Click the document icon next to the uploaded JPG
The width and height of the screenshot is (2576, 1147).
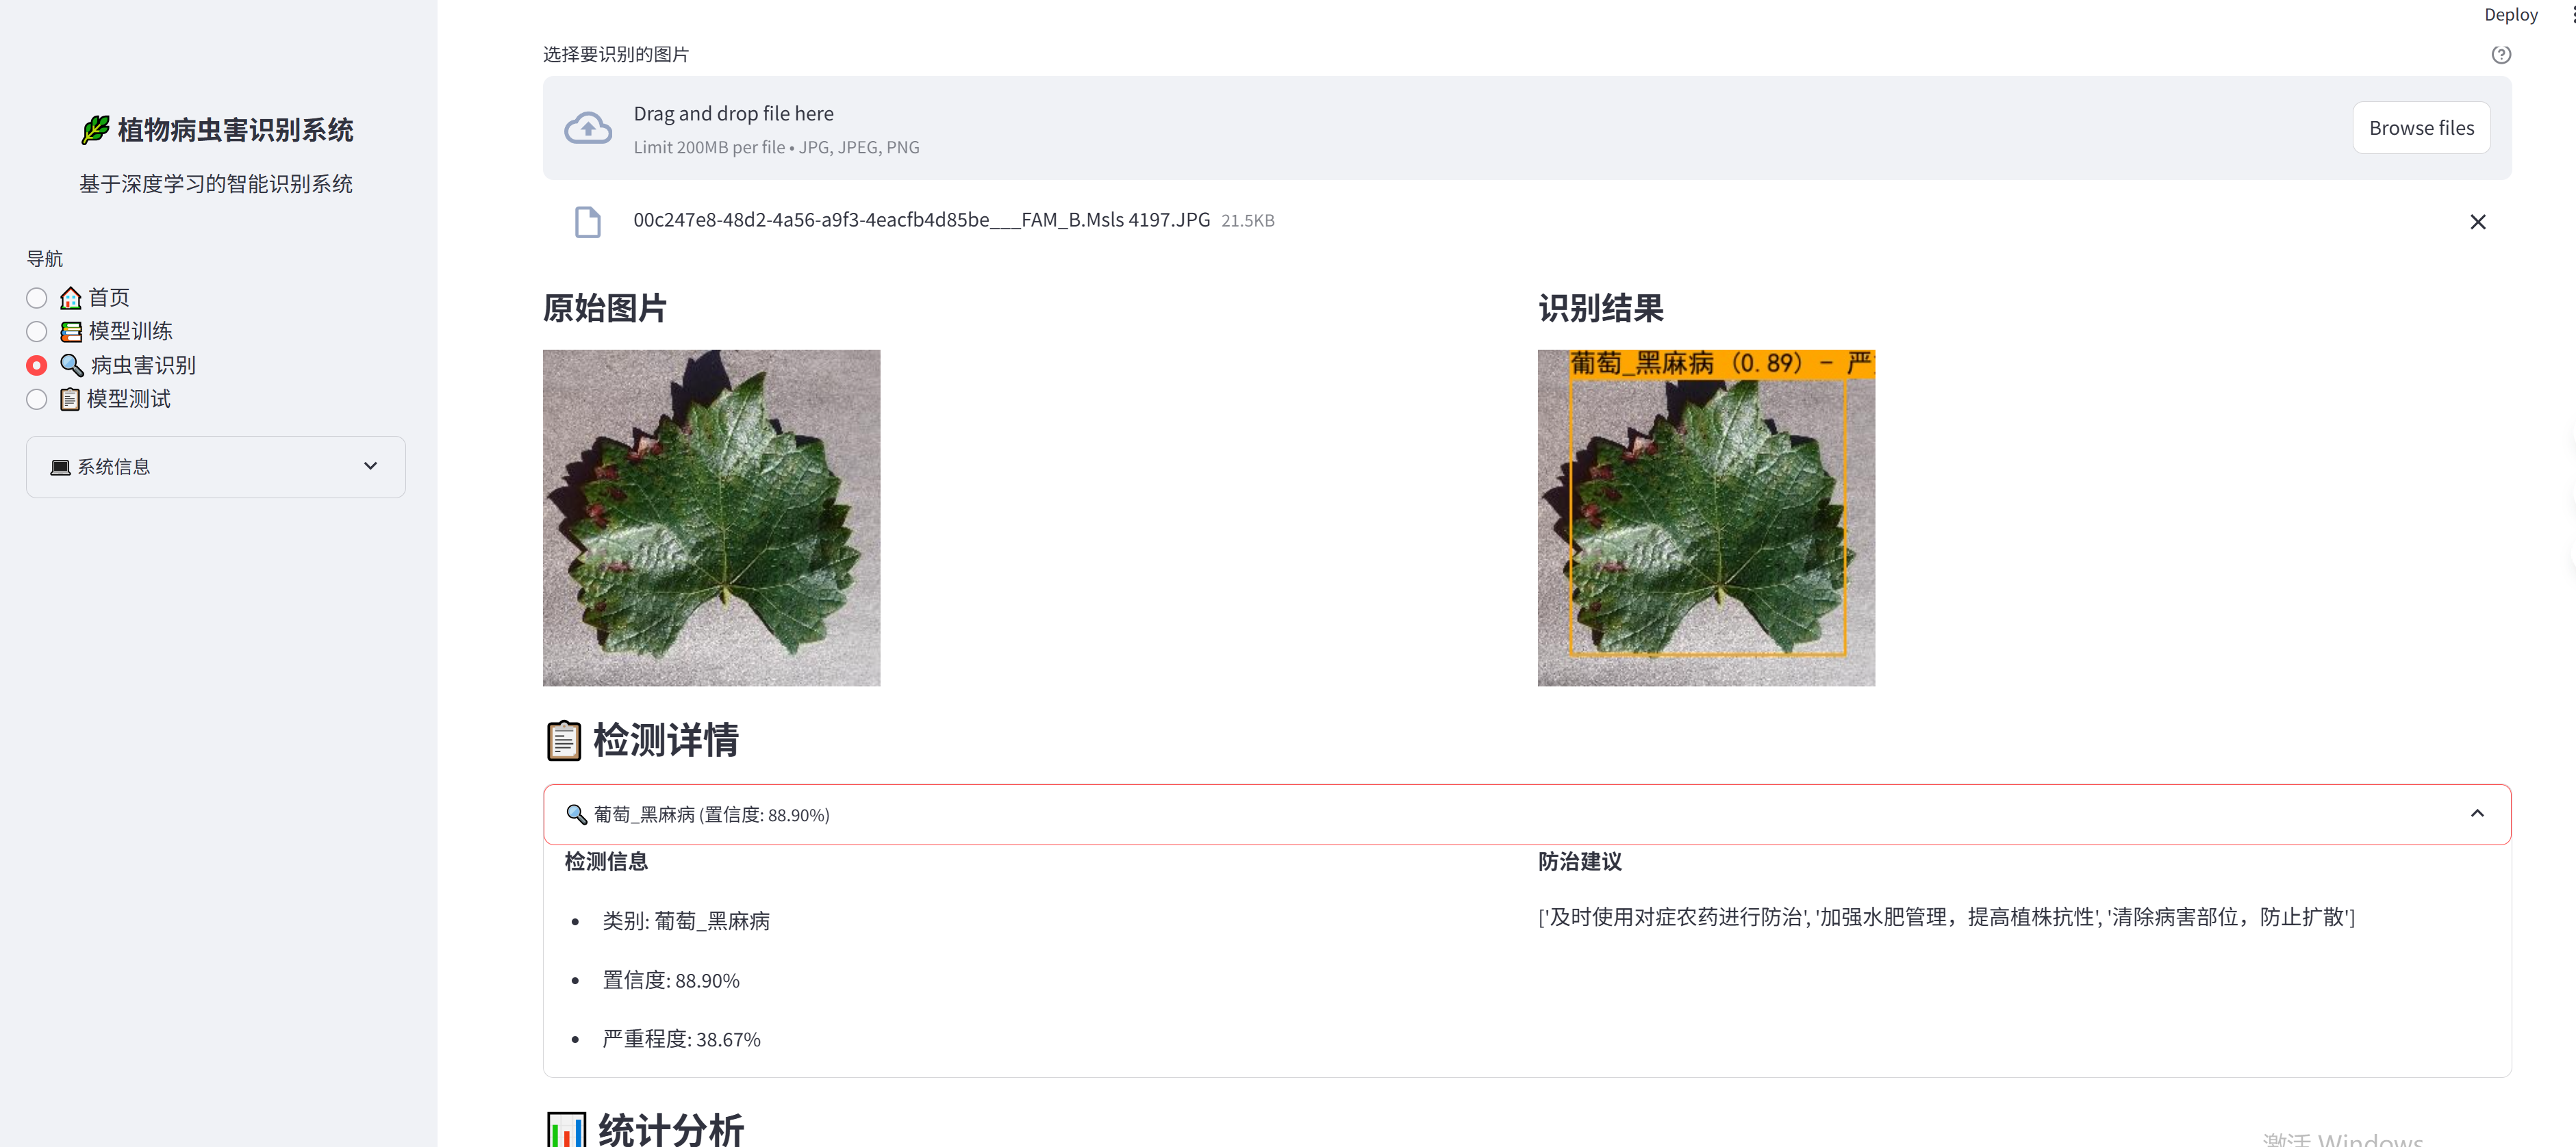[588, 221]
